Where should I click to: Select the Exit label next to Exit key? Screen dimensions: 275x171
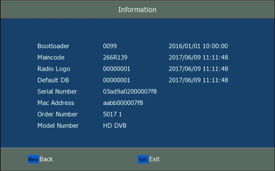tap(155, 159)
